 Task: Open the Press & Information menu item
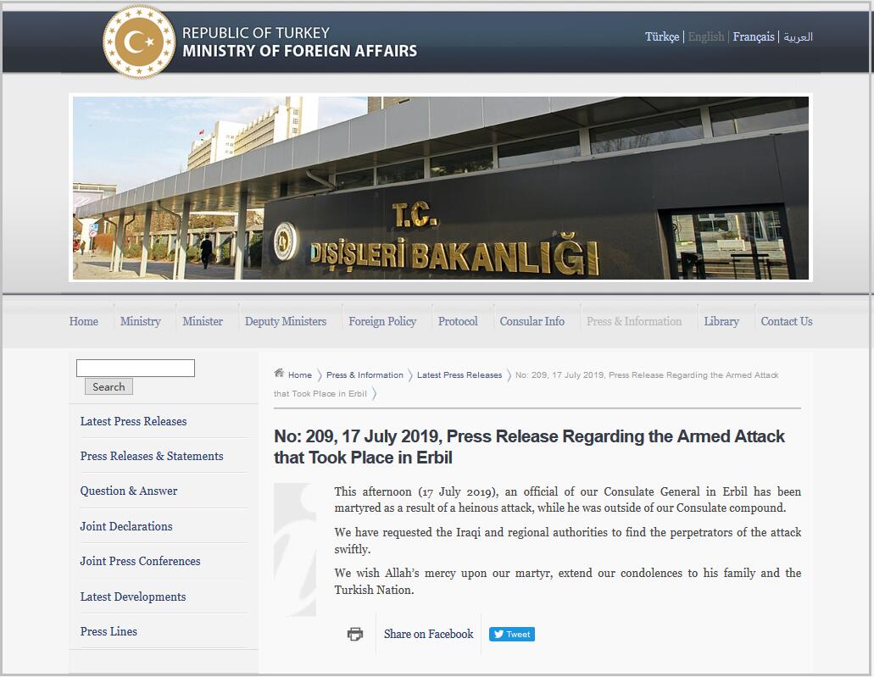pos(634,321)
